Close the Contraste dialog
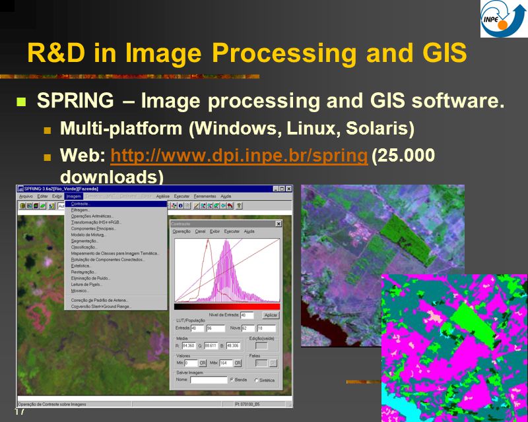The image size is (528, 422). [279, 224]
